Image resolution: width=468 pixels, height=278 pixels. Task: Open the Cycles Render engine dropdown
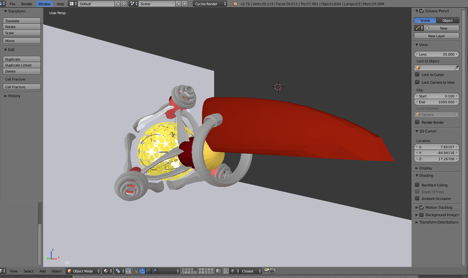(x=210, y=4)
